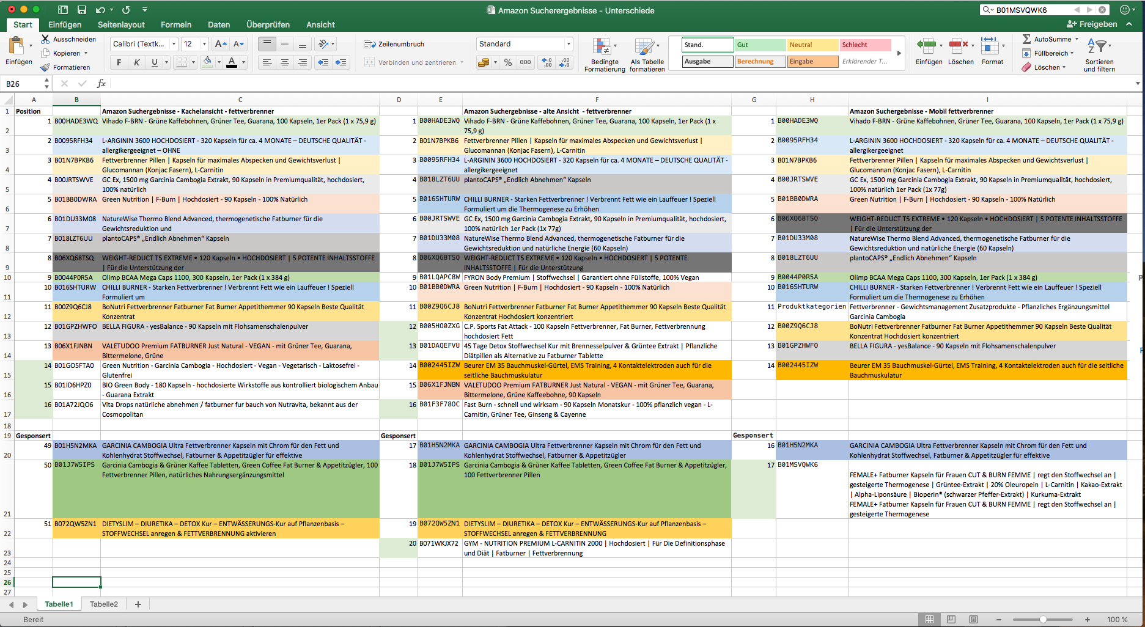Align text left
1145x627 pixels.
tap(267, 62)
